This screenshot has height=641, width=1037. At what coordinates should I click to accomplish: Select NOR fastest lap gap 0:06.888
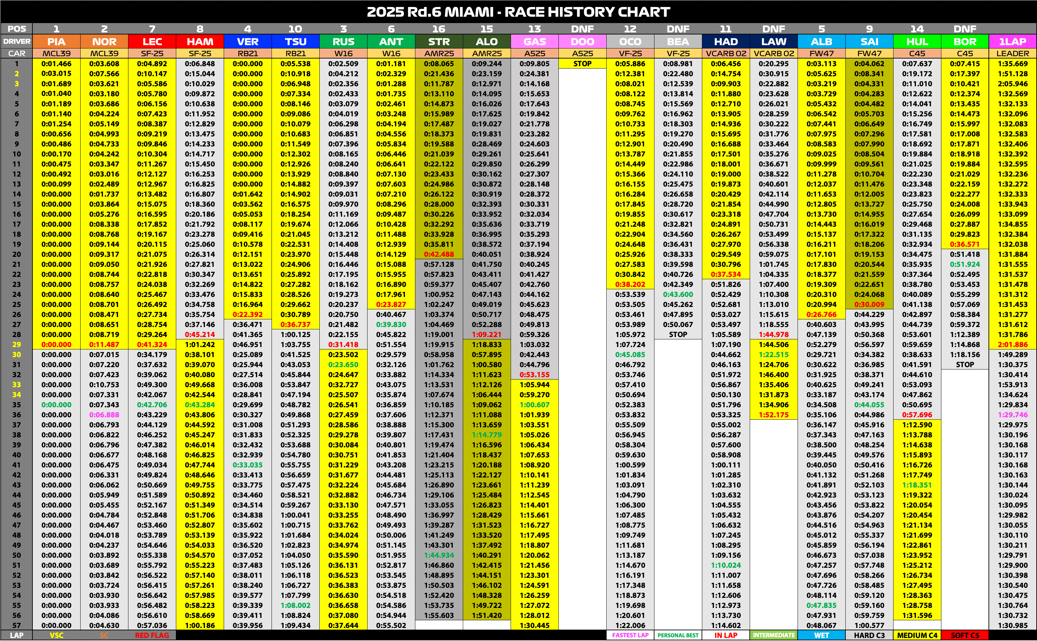(104, 415)
